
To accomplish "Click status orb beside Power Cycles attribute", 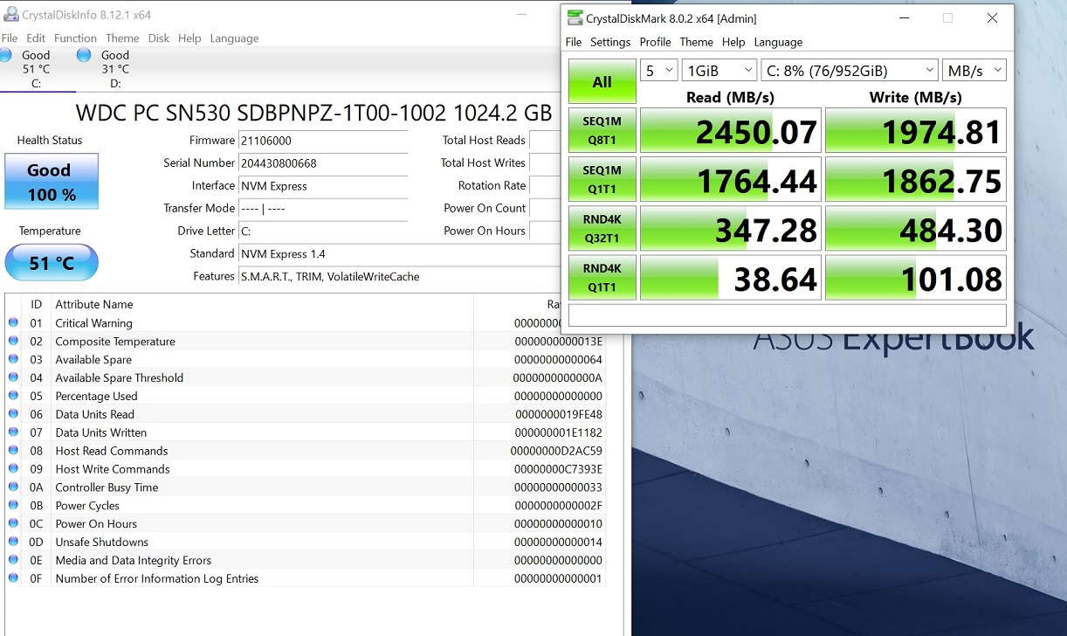I will [x=13, y=505].
